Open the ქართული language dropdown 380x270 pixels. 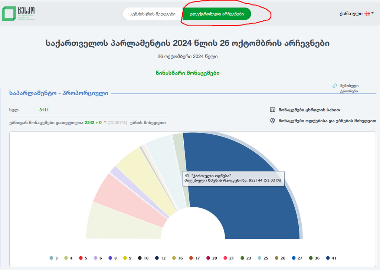pos(357,14)
